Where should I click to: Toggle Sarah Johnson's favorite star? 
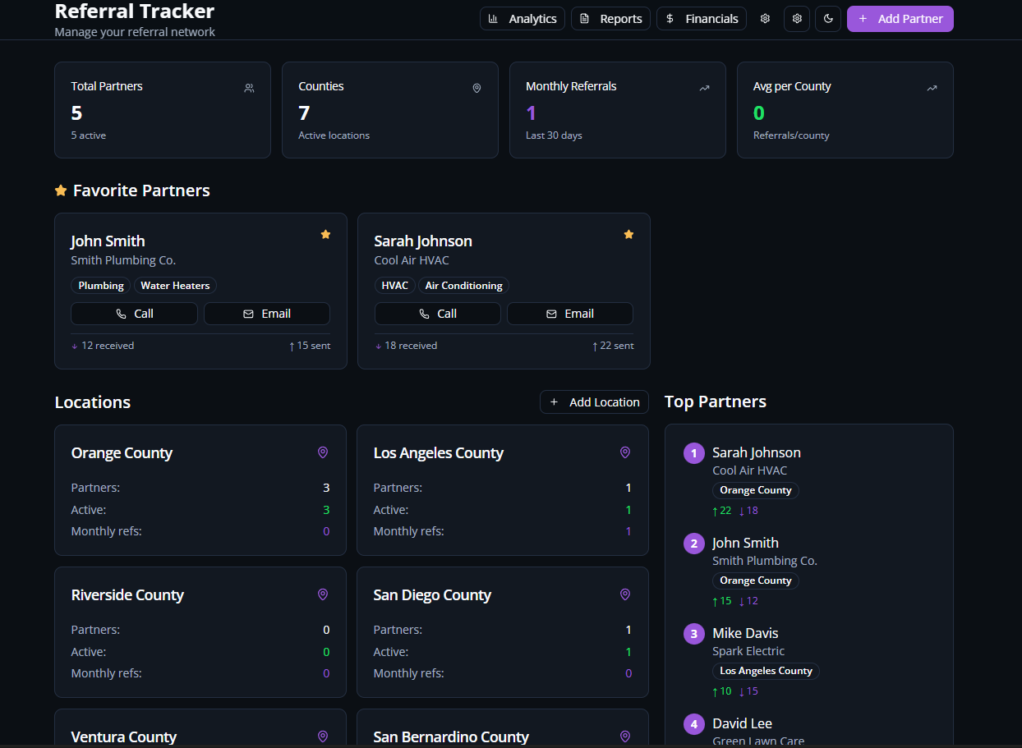point(628,234)
